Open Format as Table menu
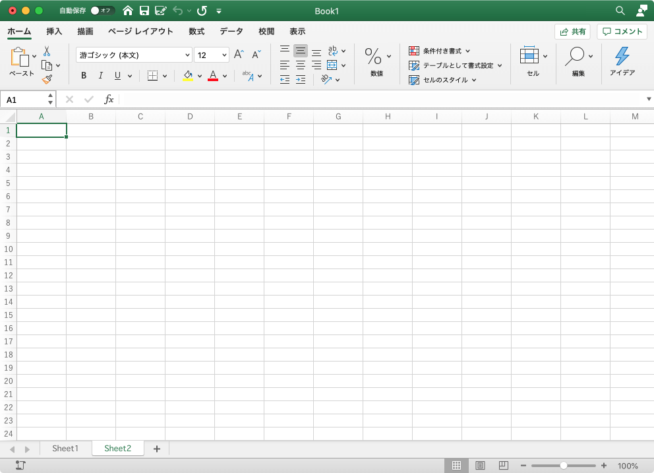654x473 pixels. click(x=455, y=65)
